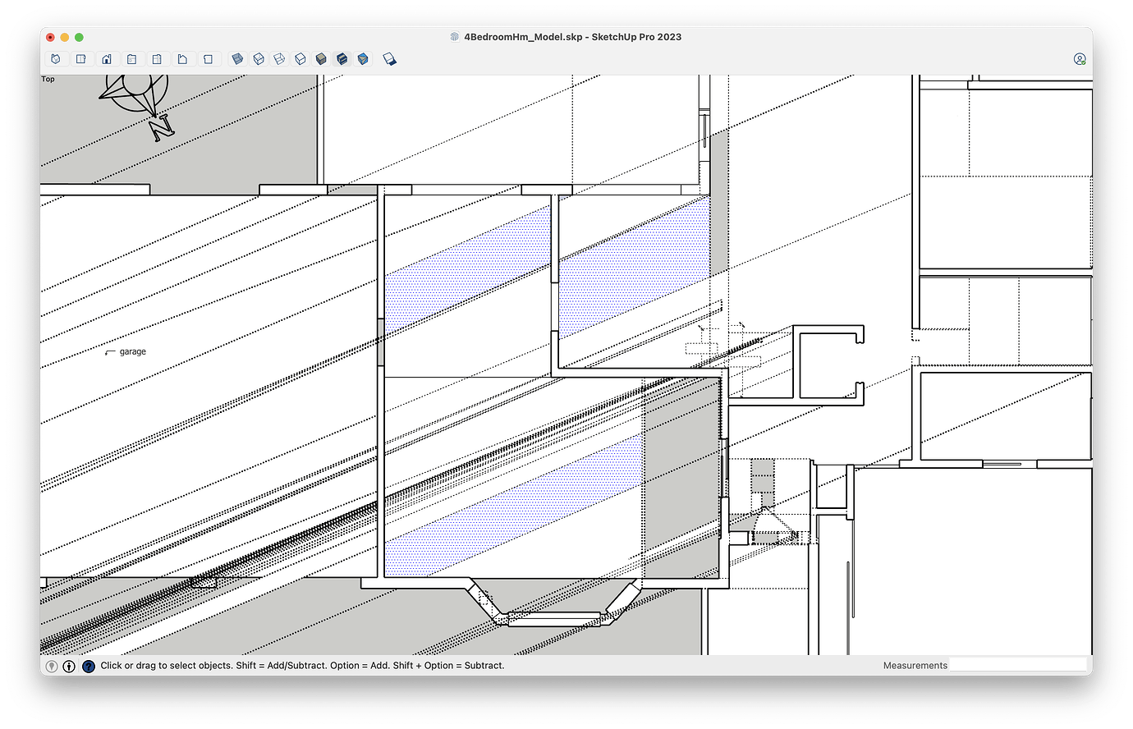
Task: Select the Right view icon
Action: [131, 58]
